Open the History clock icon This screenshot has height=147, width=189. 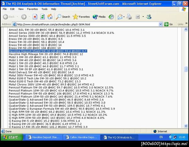111,17
